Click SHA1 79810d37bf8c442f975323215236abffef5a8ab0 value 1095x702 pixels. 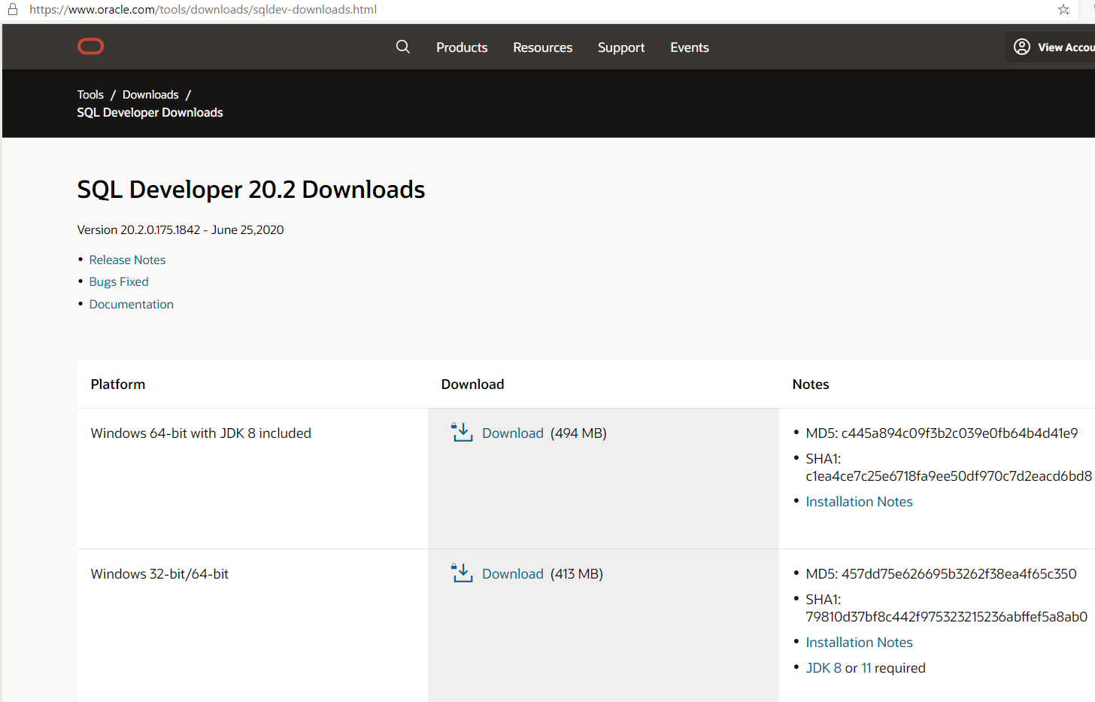(x=946, y=616)
